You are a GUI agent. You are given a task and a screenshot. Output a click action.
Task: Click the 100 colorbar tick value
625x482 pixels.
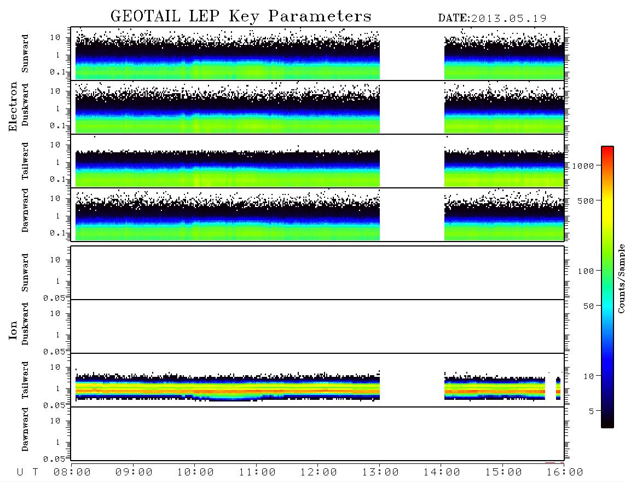click(586, 271)
